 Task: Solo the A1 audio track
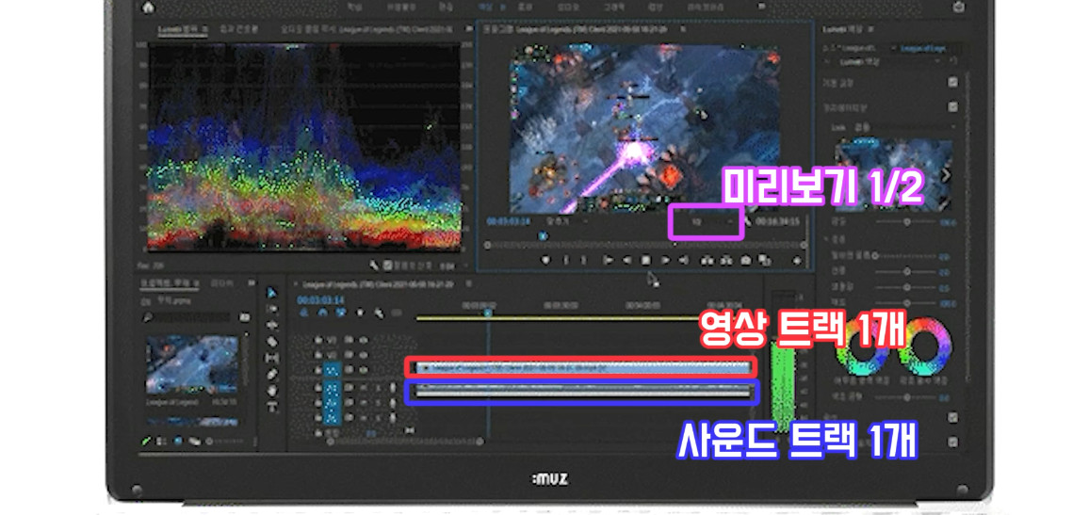[378, 387]
